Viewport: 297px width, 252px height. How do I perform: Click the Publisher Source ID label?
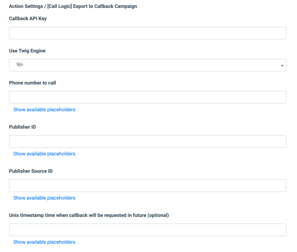(x=31, y=171)
